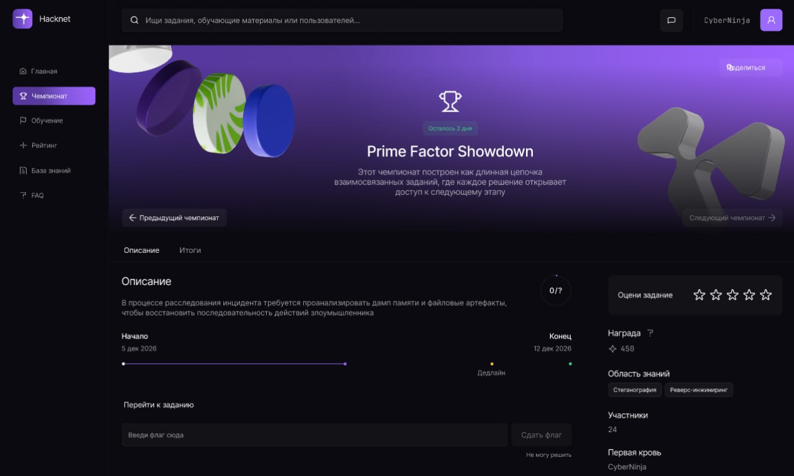The image size is (794, 476).
Task: Click the First blood CyberNinja name
Action: [x=627, y=467]
